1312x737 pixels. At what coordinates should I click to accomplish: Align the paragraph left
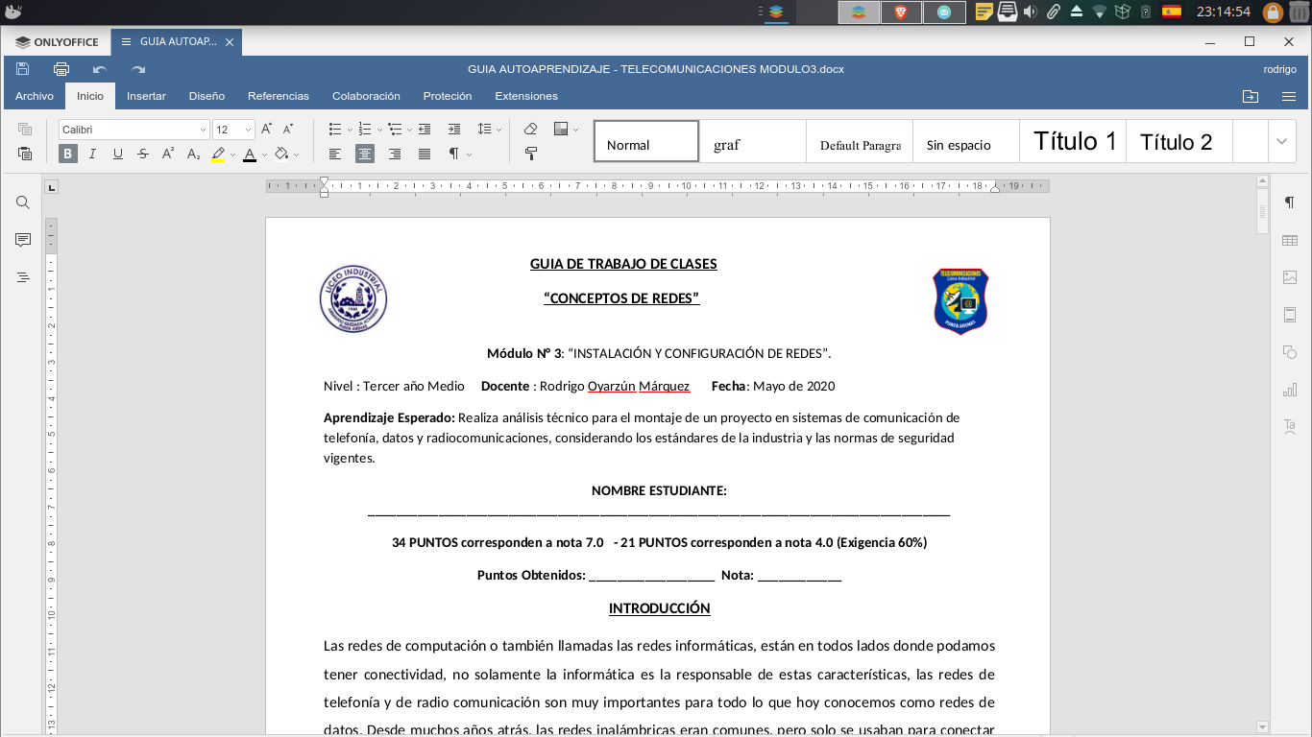click(x=335, y=154)
